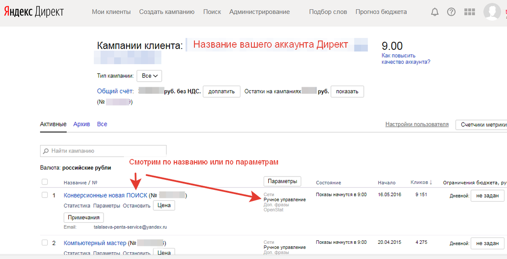Image resolution: width=507 pixels, height=259 pixels.
Task: Select the date 20.04.2015
Action: coord(390,243)
